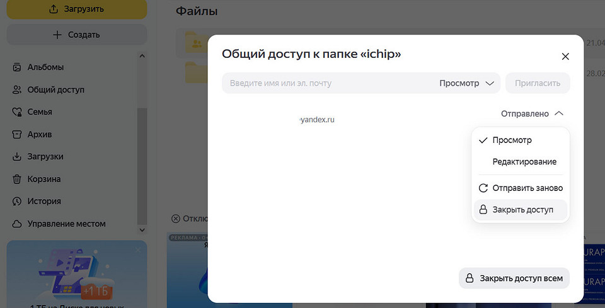The image size is (605, 308).
Task: Open the Корзина trash
Action: (43, 179)
